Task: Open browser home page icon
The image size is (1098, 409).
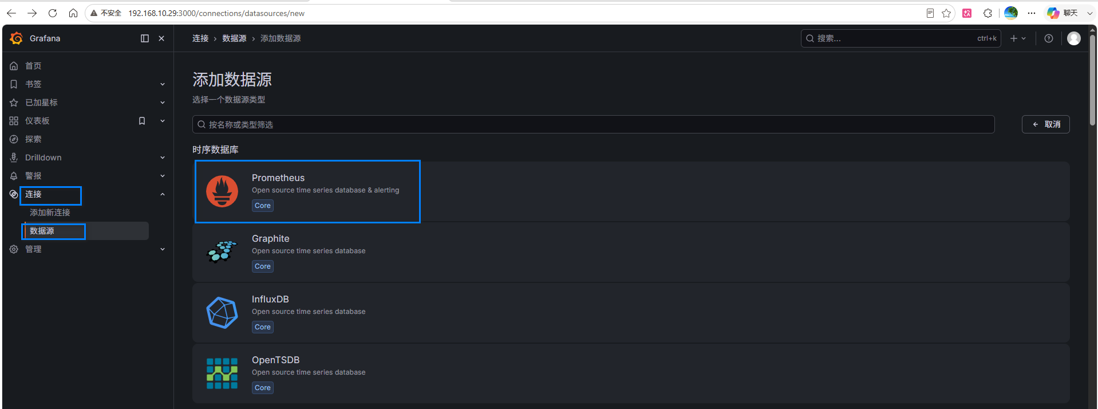Action: point(73,13)
